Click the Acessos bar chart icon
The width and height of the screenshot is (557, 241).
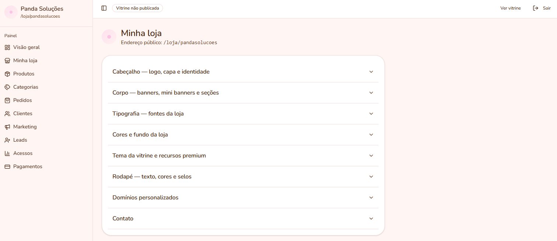pyautogui.click(x=7, y=153)
